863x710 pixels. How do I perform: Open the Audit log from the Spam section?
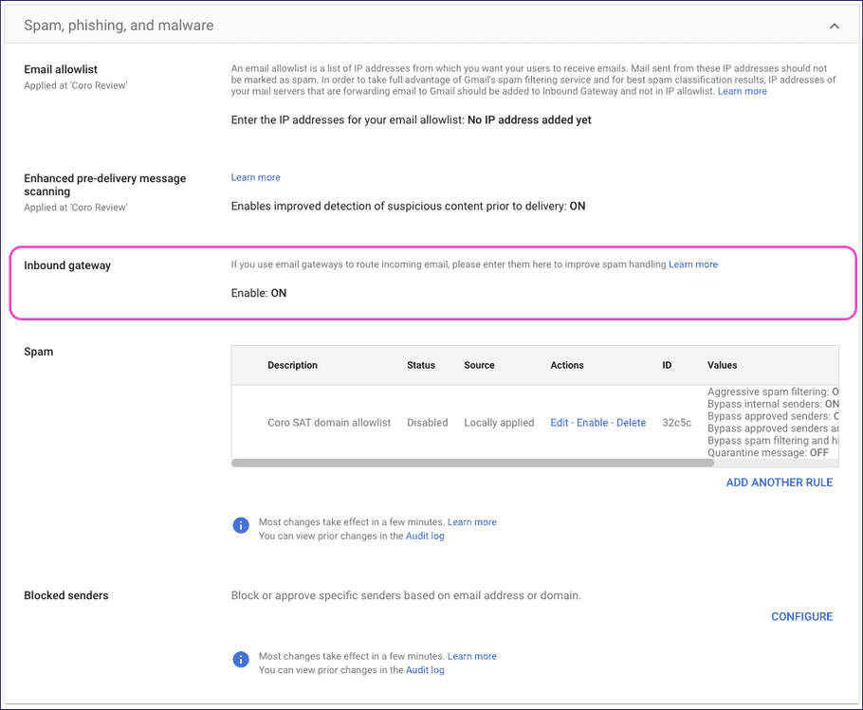[424, 536]
